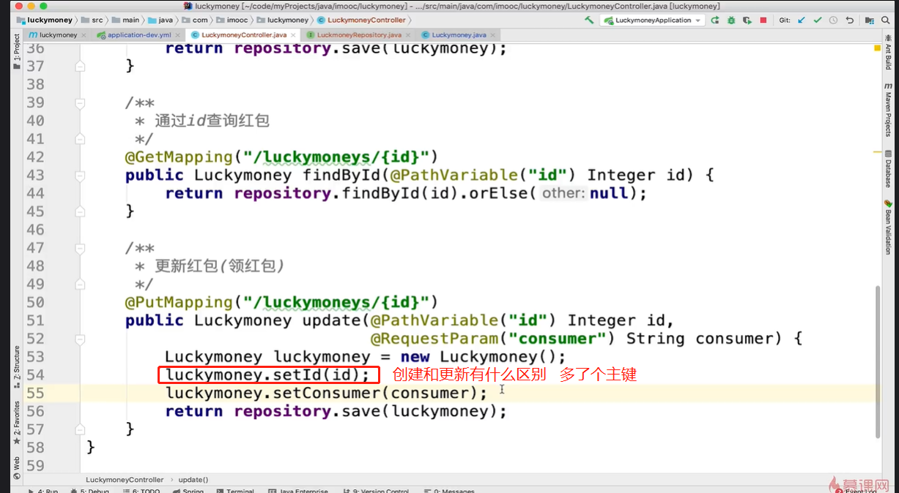899x493 pixels.
Task: Open the Bean Validation side panel
Action: pyautogui.click(x=889, y=227)
